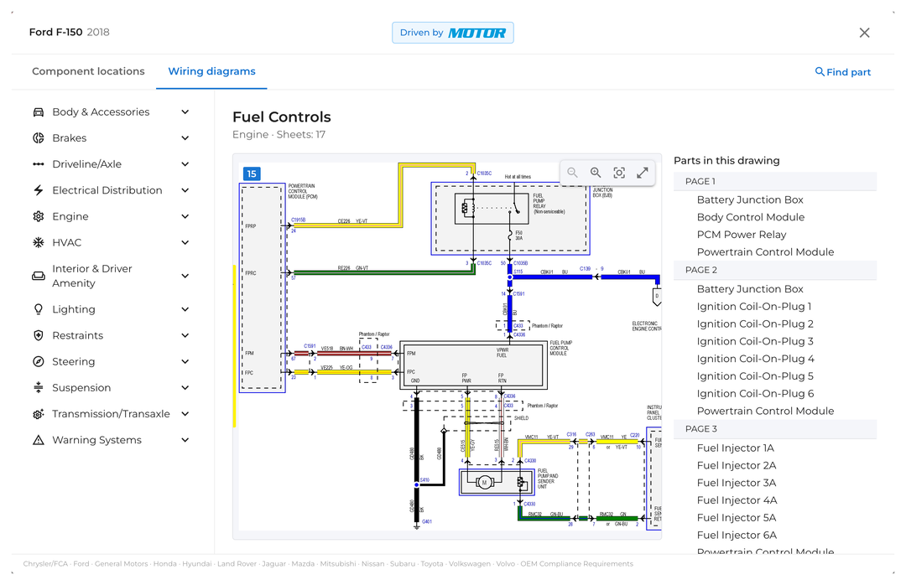Select Fuel Injector 1A part

[736, 448]
